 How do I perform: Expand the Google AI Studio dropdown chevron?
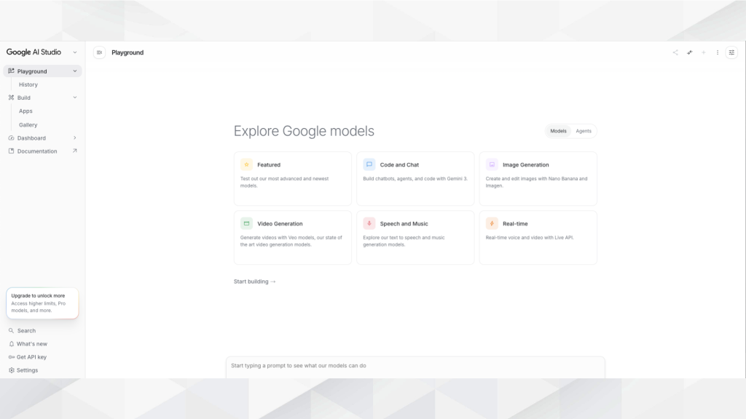(75, 52)
